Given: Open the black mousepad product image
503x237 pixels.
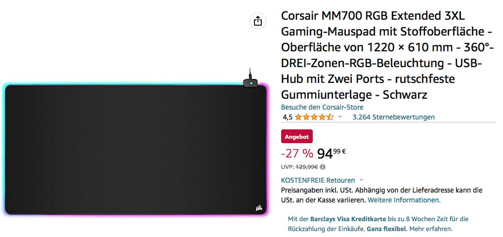Looking at the screenshot, I should [136, 150].
